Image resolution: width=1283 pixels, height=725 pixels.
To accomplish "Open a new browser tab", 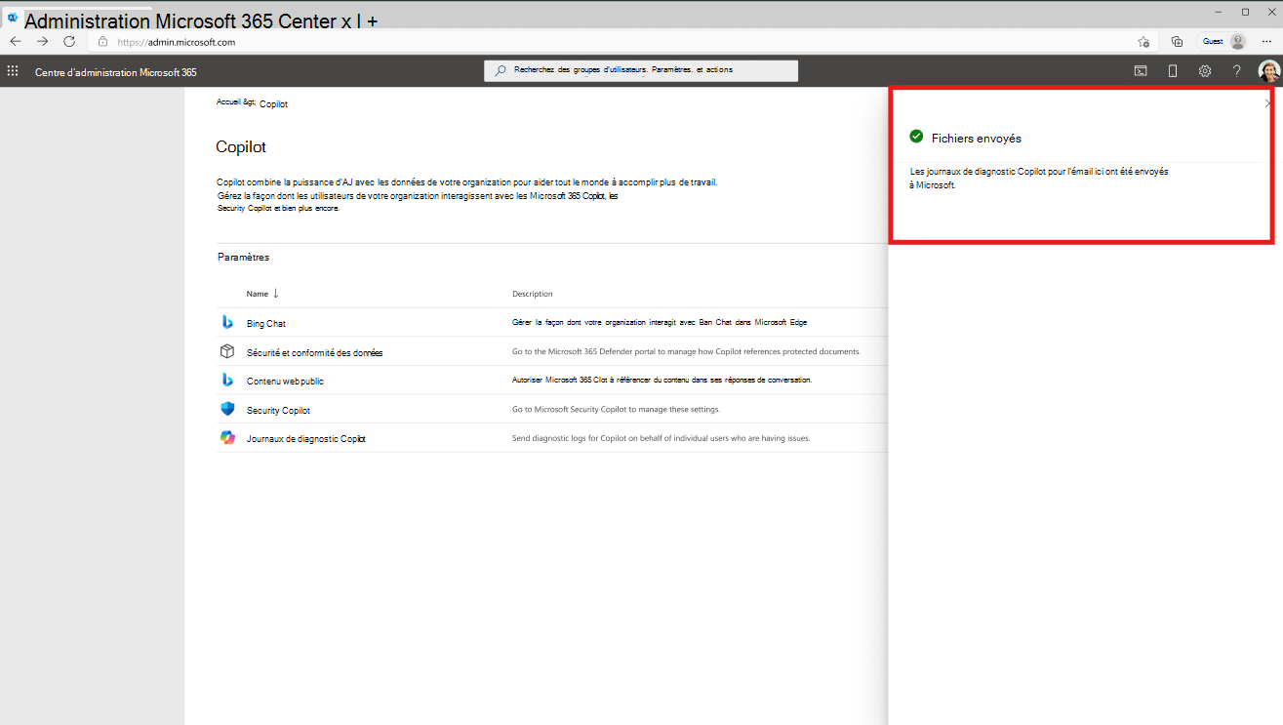I will [372, 20].
